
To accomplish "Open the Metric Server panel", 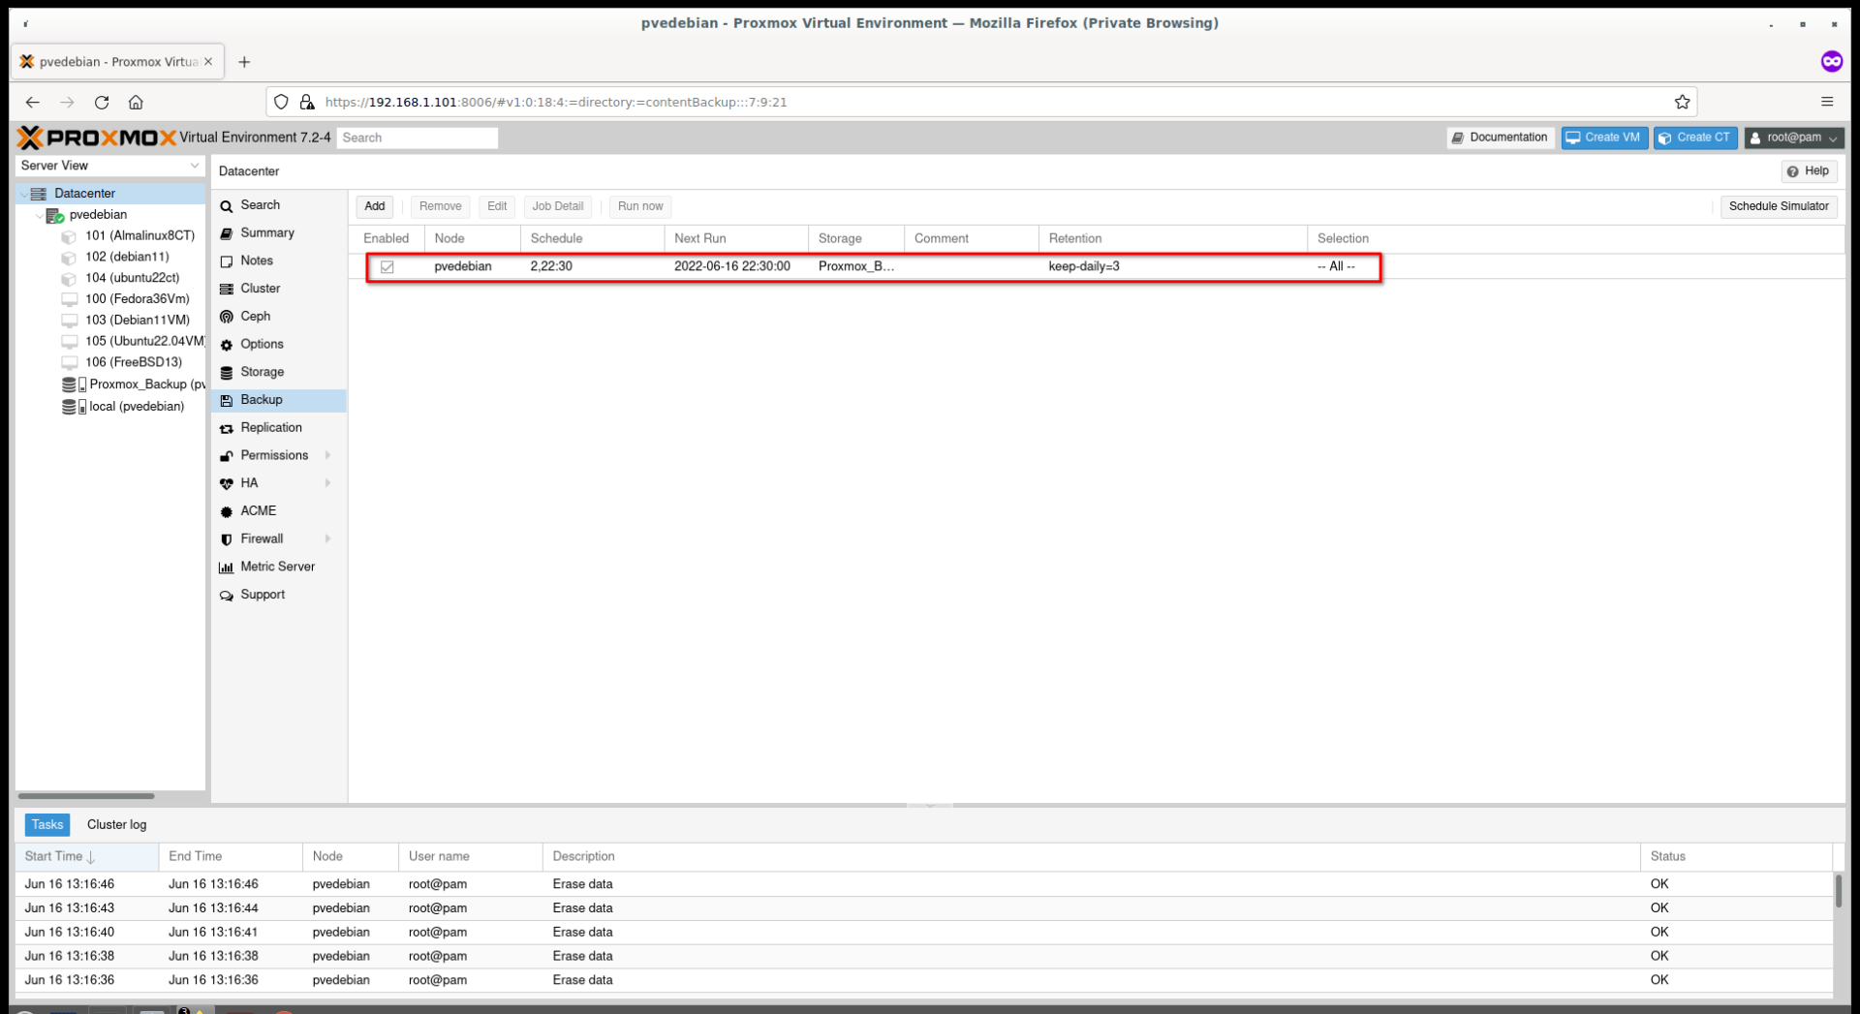I will (x=278, y=567).
